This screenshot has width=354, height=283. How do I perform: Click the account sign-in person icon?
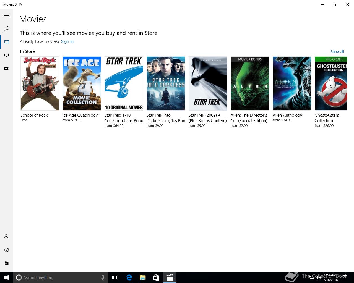pos(7,237)
